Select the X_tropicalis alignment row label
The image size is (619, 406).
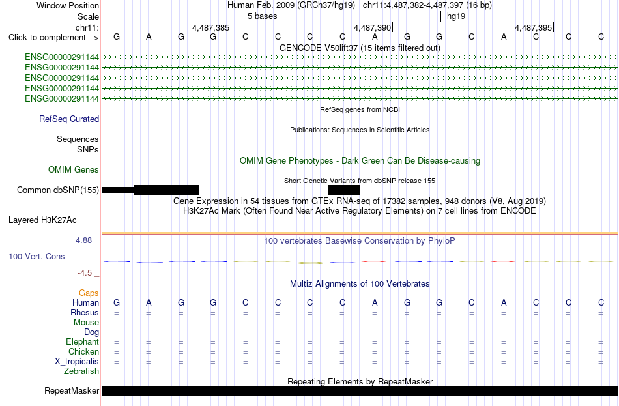click(77, 362)
